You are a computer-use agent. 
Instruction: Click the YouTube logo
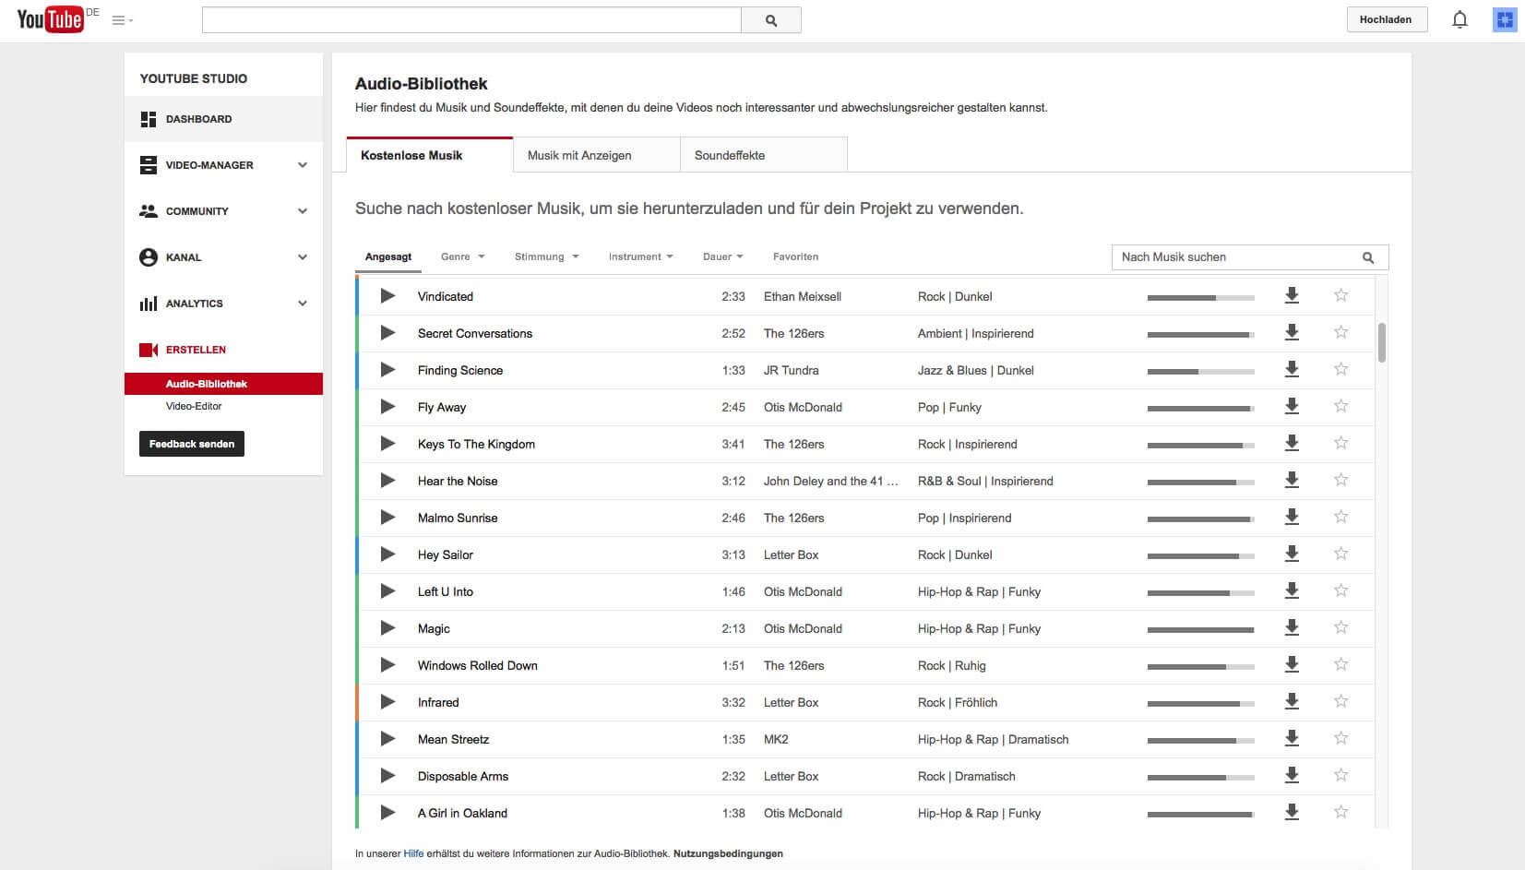pyautogui.click(x=50, y=18)
